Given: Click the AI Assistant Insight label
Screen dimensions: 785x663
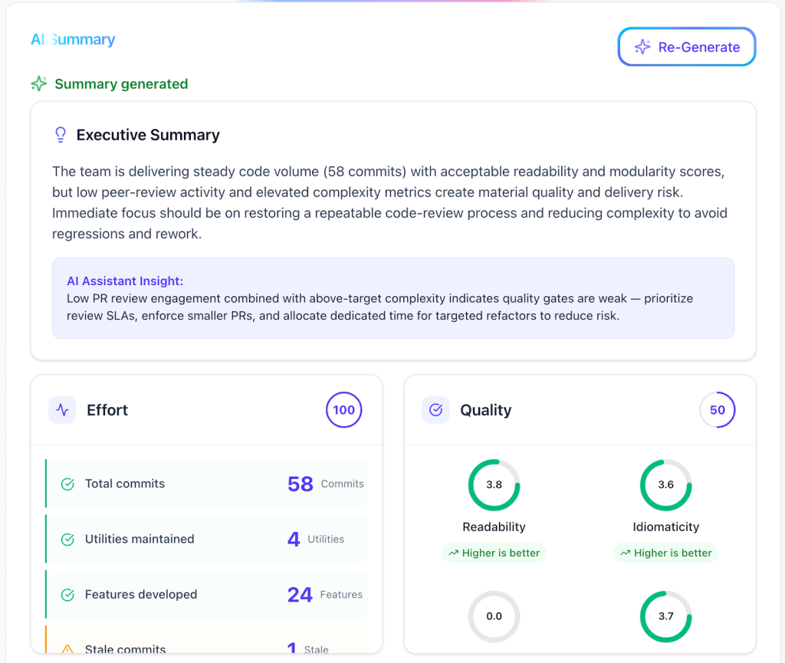Looking at the screenshot, I should (125, 281).
